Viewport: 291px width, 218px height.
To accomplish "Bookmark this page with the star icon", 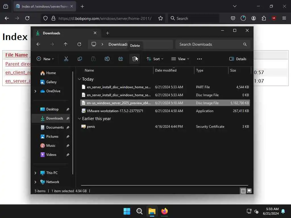I will coord(161,18).
